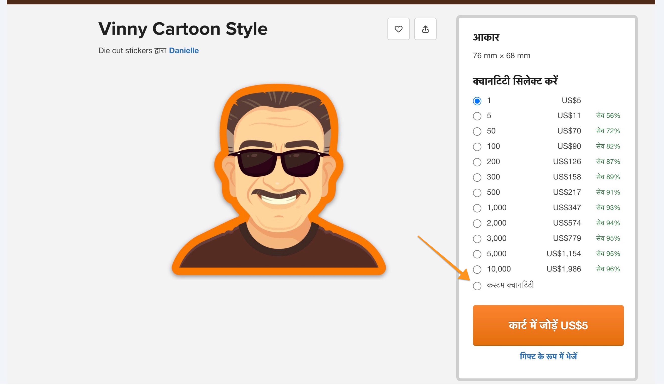Click the heart favorite icon
This screenshot has width=664, height=390.
click(398, 29)
